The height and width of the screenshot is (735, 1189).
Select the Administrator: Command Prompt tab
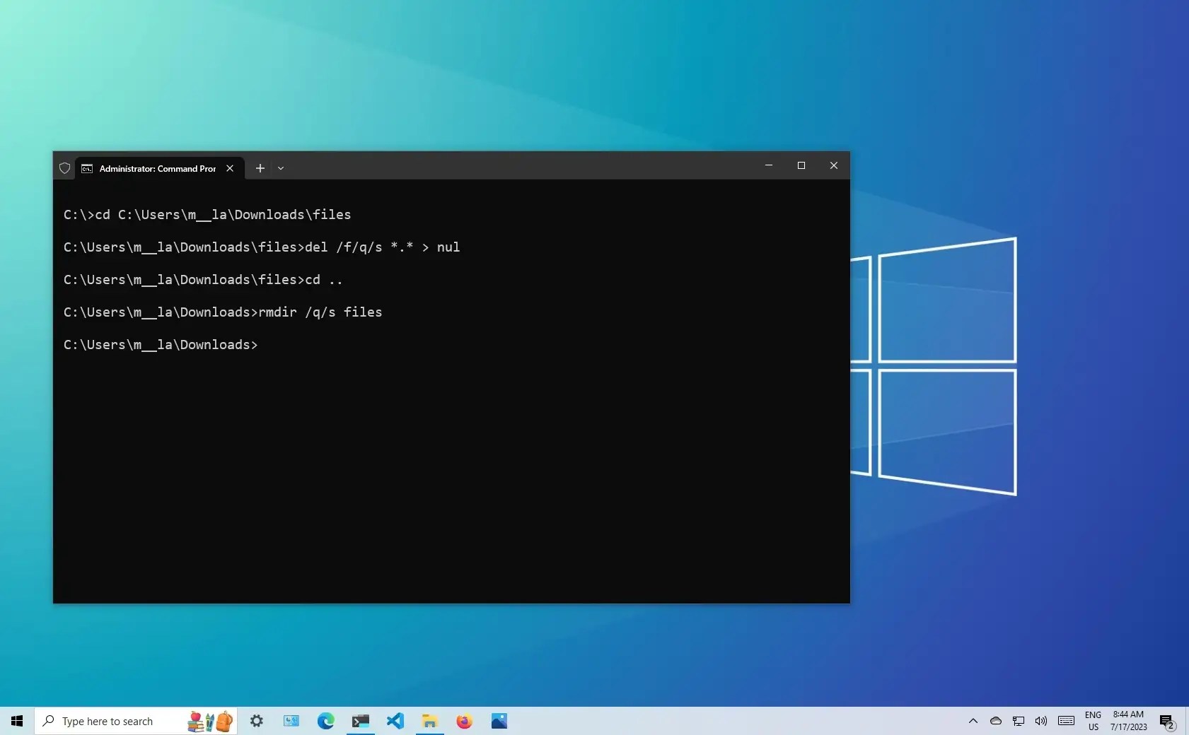pyautogui.click(x=159, y=168)
